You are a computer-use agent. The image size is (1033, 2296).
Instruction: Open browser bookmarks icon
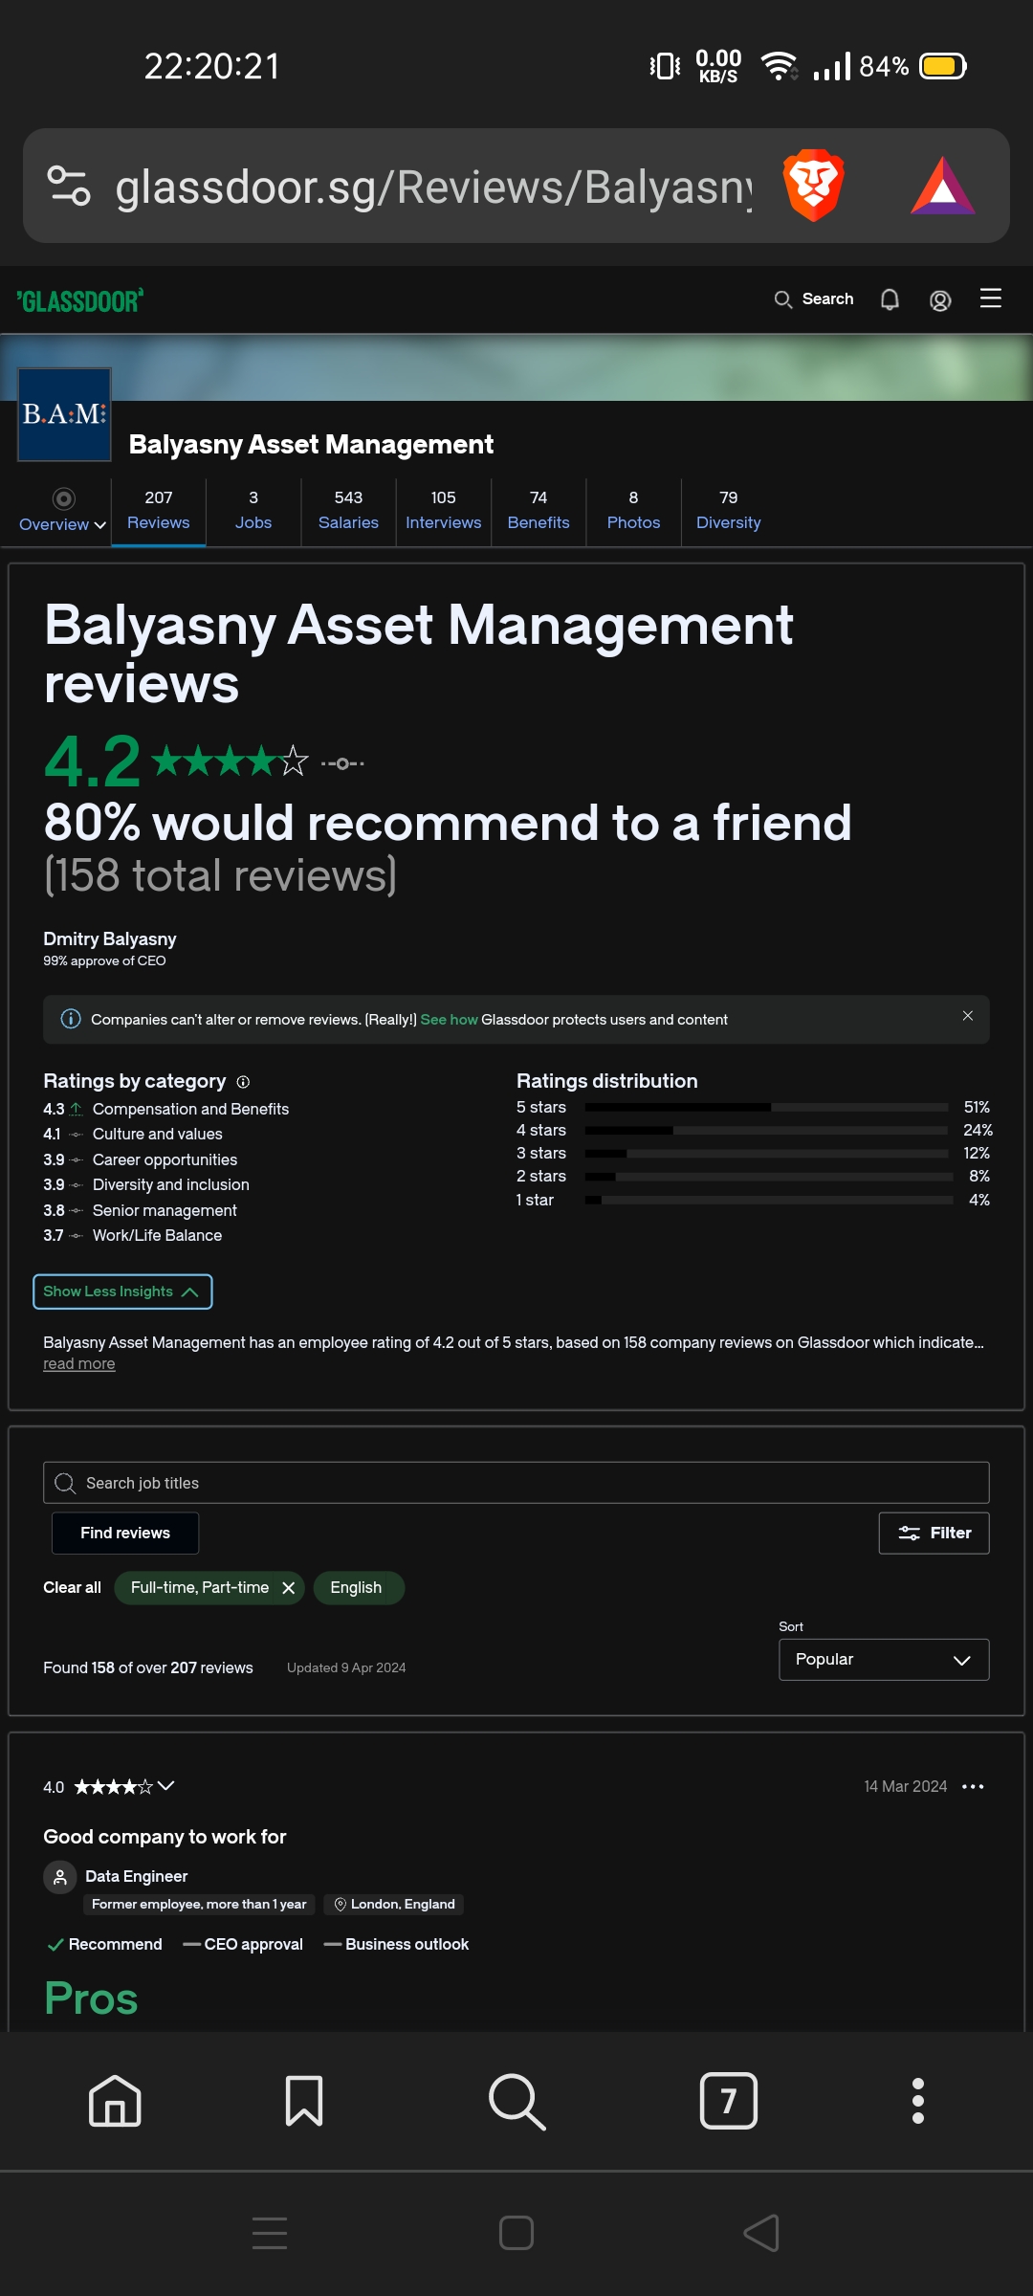point(304,2101)
